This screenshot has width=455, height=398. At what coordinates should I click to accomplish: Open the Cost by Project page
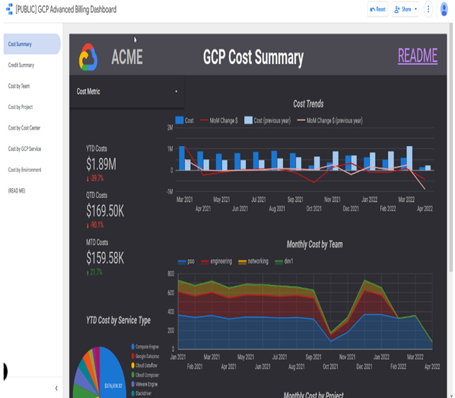20,107
